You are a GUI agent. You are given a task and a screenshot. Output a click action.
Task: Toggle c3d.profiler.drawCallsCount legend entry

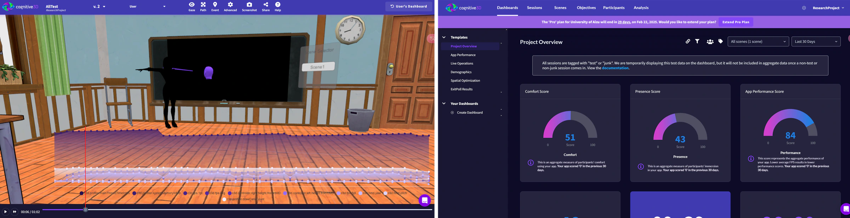click(x=243, y=199)
